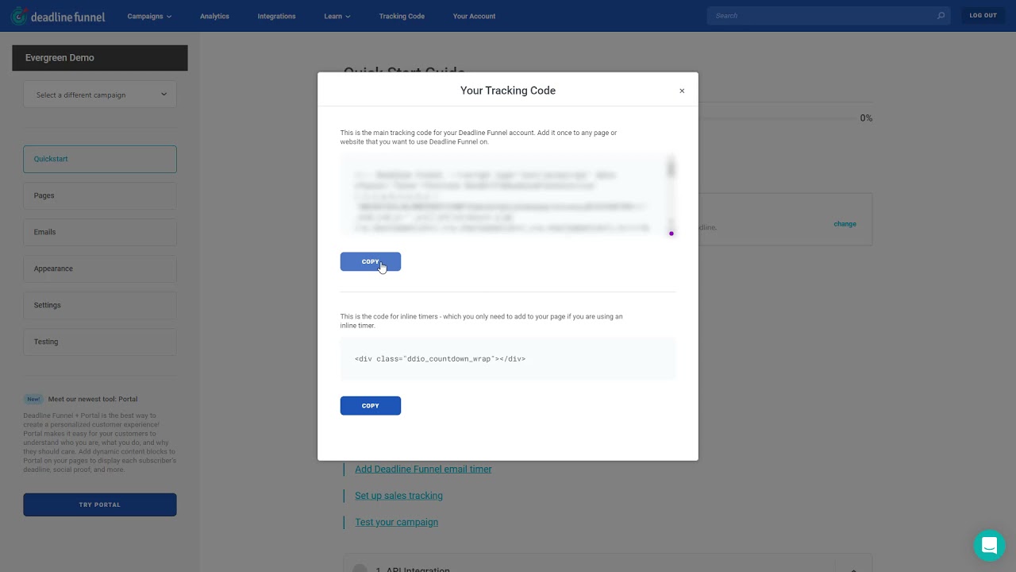Select the Settings sidebar item
The height and width of the screenshot is (572, 1016).
point(100,305)
